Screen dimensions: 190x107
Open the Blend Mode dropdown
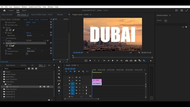[35, 35]
